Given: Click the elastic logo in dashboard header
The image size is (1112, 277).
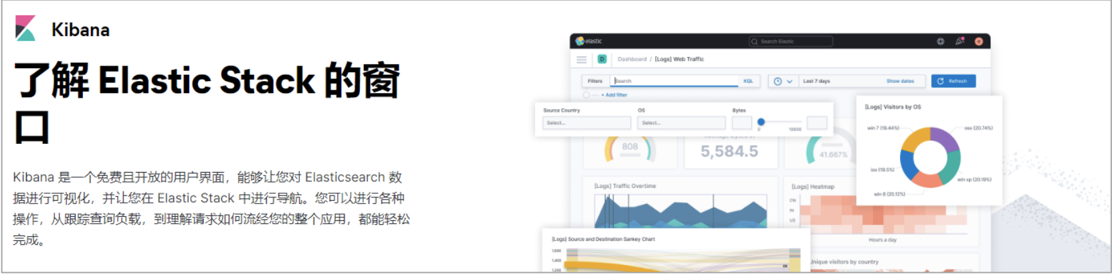Looking at the screenshot, I should (x=589, y=41).
